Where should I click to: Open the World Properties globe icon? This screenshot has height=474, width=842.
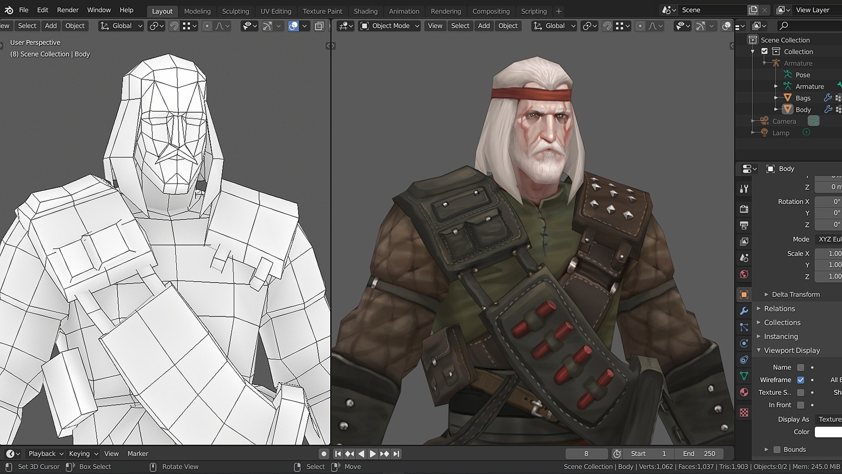pos(744,274)
